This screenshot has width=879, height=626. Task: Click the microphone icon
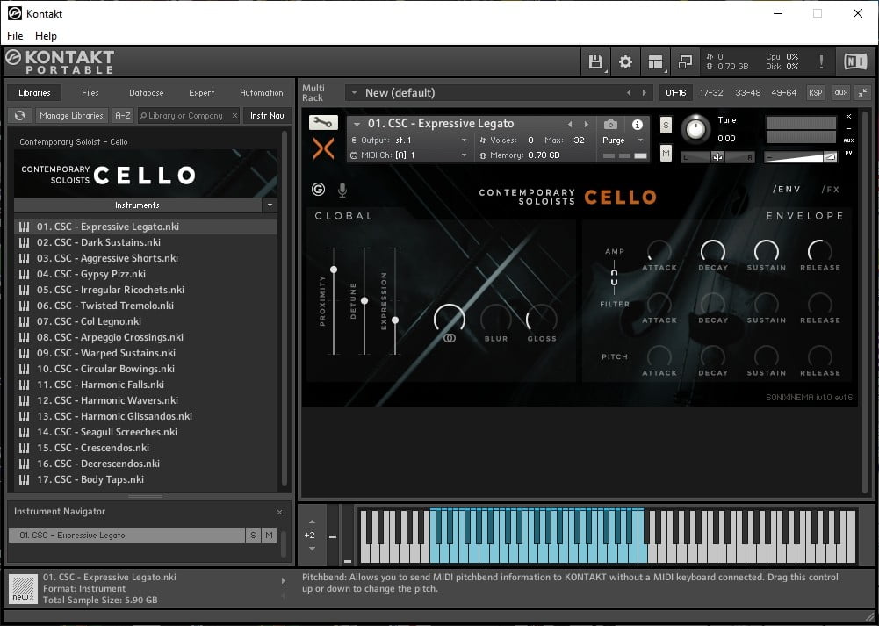(x=342, y=190)
